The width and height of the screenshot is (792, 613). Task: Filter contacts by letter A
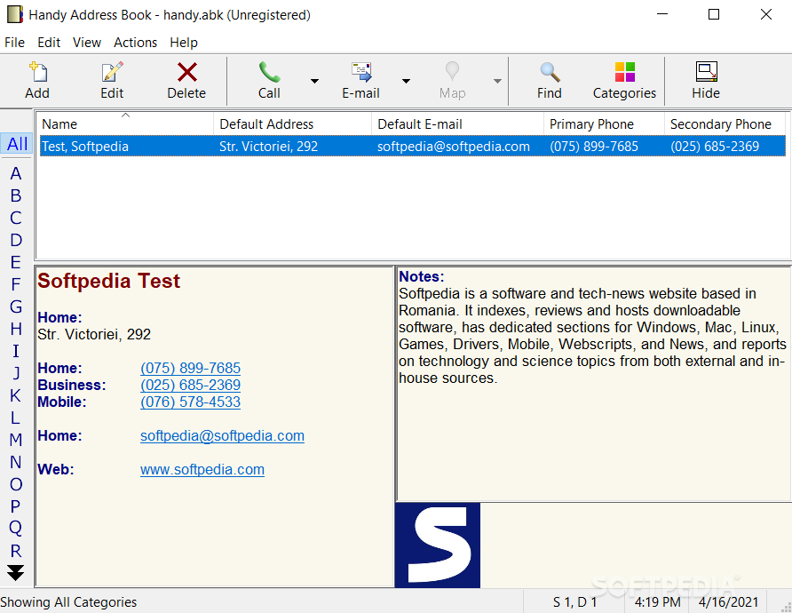[x=16, y=174]
